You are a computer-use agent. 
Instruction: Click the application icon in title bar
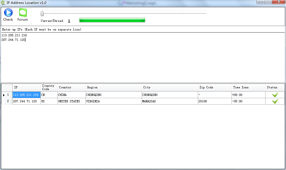3,3
